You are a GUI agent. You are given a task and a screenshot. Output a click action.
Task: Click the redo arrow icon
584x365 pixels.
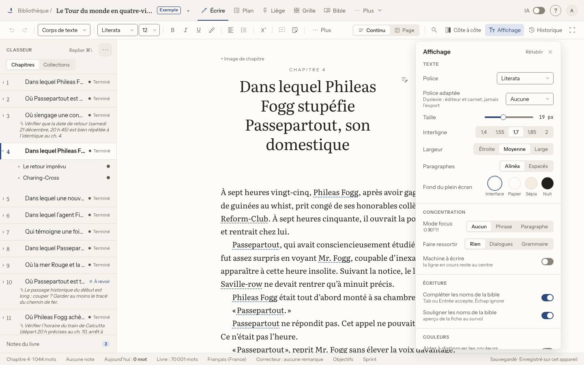[25, 30]
